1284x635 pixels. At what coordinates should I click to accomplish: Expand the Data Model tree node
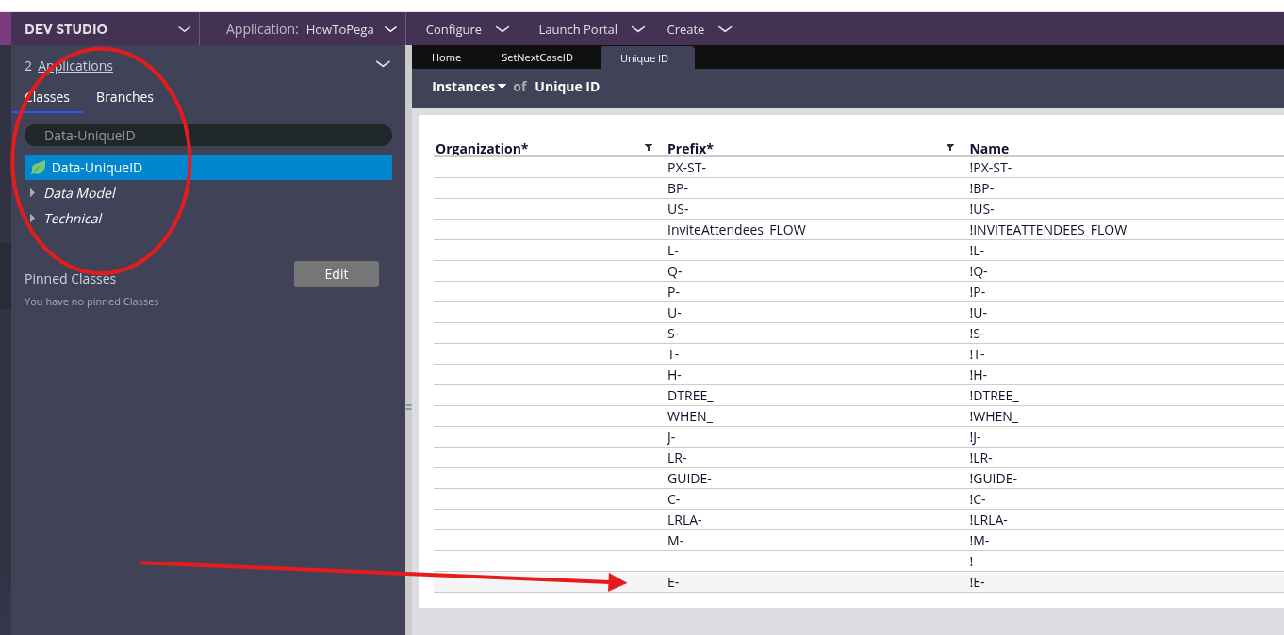pyautogui.click(x=33, y=193)
